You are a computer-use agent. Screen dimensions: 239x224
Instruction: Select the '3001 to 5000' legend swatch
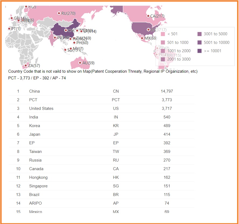199,34
